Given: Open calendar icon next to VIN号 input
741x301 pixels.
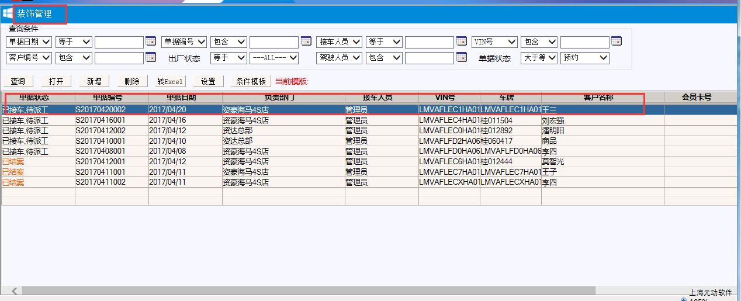Looking at the screenshot, I should click(616, 41).
